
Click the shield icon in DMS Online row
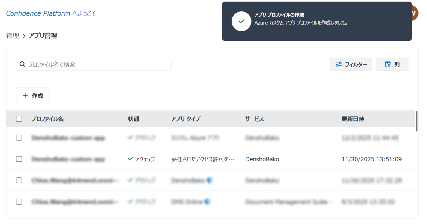tap(207, 202)
